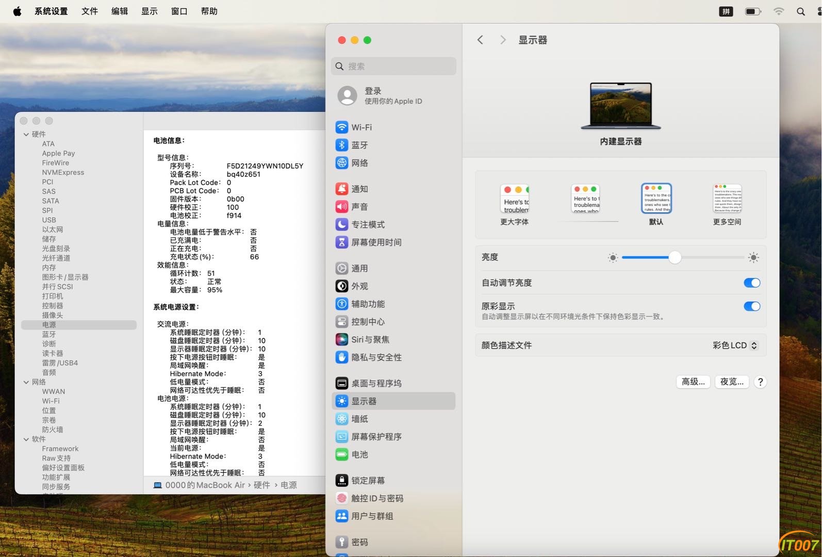The image size is (822, 557).
Task: Open Siri与聚焦 settings
Action: pyautogui.click(x=393, y=340)
